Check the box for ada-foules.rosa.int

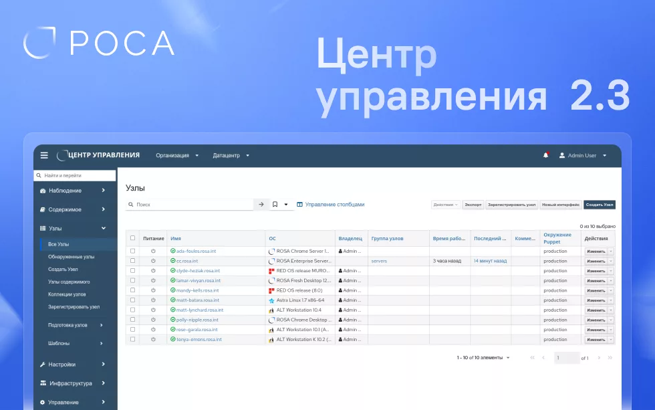(132, 251)
